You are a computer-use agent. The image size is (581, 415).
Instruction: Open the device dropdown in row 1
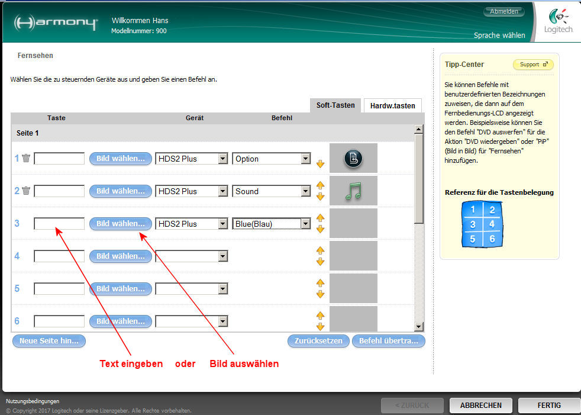222,159
